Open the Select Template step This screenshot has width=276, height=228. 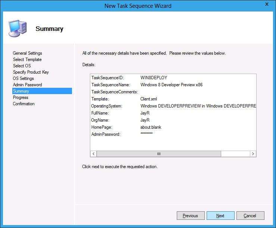coord(27,60)
